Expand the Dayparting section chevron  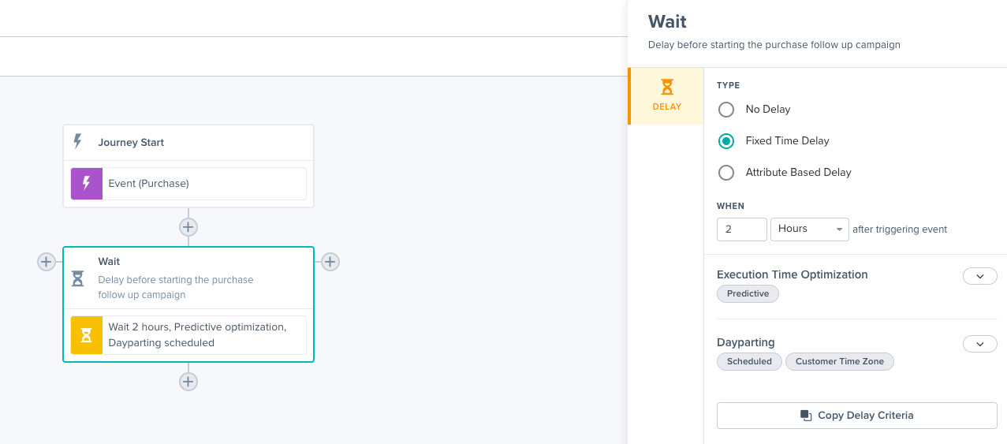[979, 344]
